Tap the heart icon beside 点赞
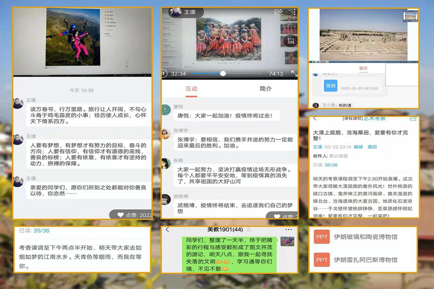This screenshot has height=289, width=434. click(120, 215)
